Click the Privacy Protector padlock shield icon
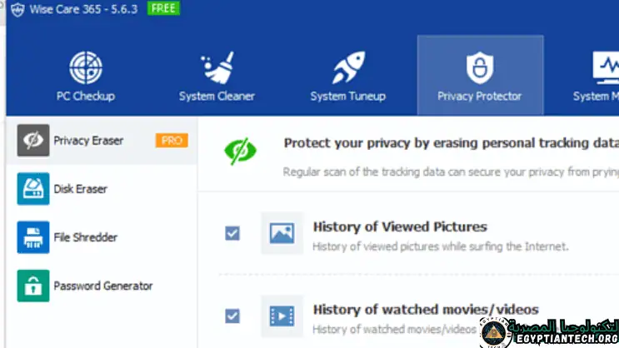This screenshot has height=348, width=619. click(479, 69)
